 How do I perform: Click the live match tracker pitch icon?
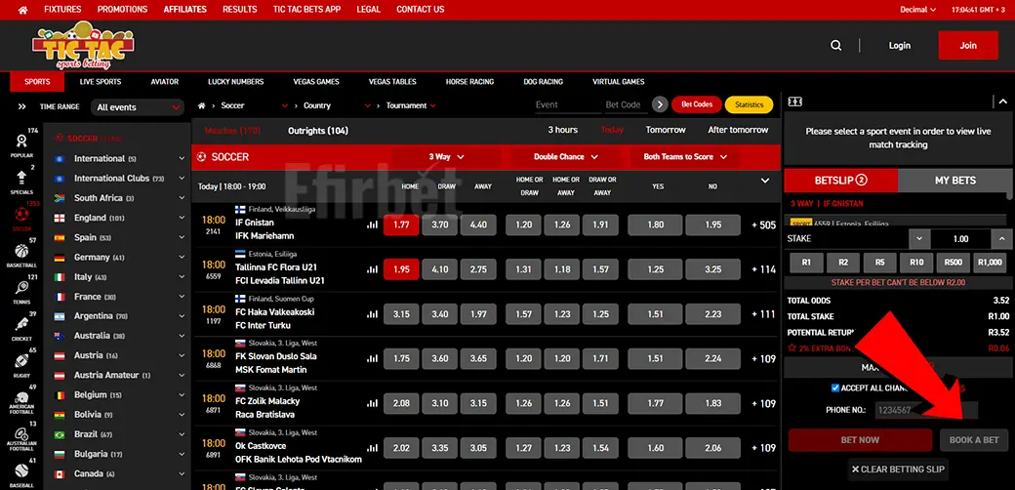795,102
